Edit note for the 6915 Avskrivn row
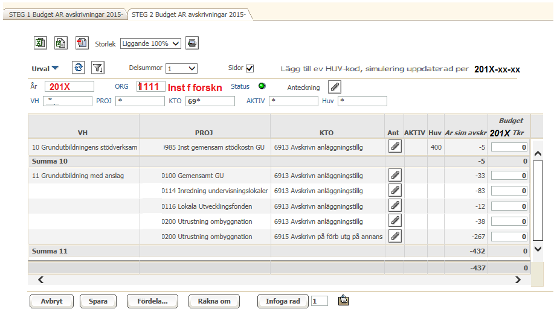557x312 pixels. point(395,236)
